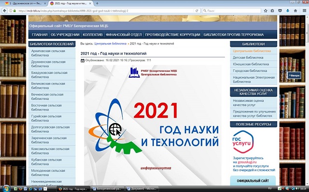Click the RU language indicator in tray
The image size is (309, 192).
click(270, 189)
